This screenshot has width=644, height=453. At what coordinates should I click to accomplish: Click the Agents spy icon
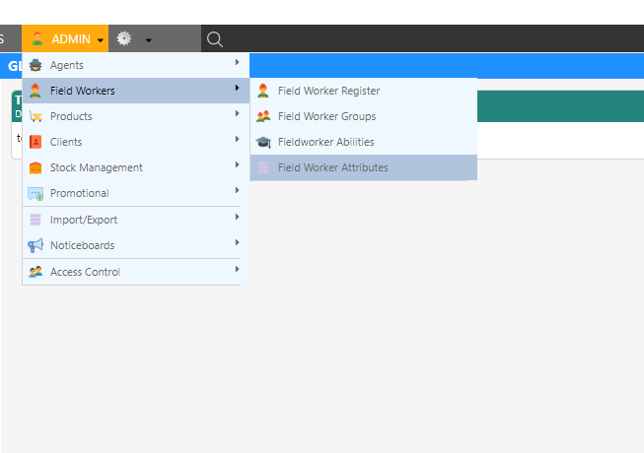tap(36, 65)
